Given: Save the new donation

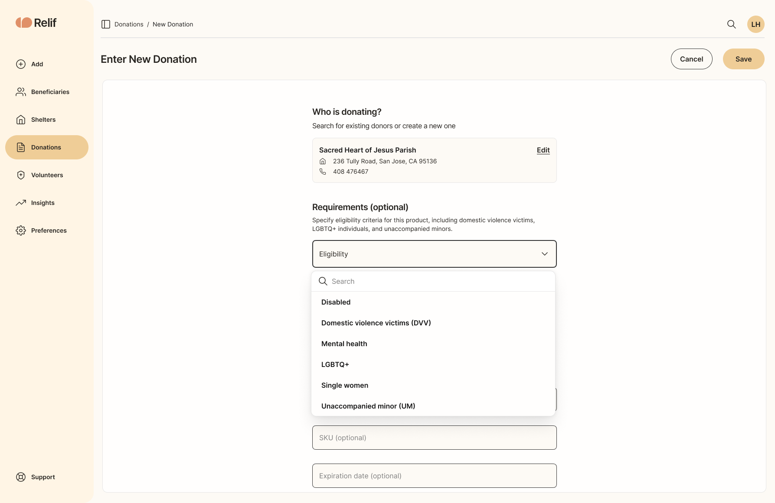Looking at the screenshot, I should (743, 59).
